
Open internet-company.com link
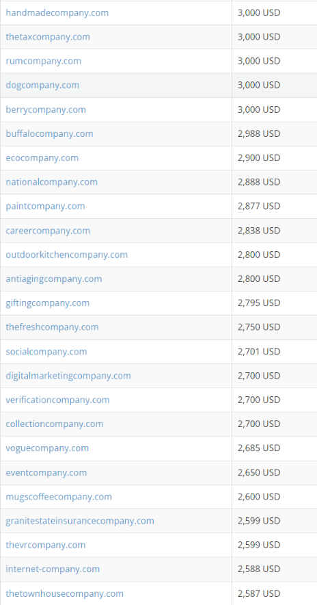[x=53, y=569]
